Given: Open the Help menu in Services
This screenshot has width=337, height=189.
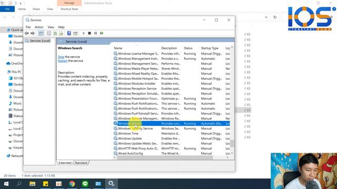Looking at the screenshot, I should (x=61, y=27).
